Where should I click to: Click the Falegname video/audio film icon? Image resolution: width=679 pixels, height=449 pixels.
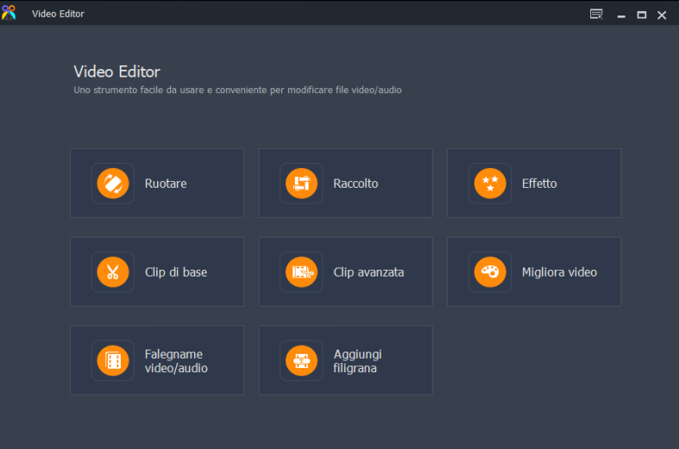click(x=112, y=360)
